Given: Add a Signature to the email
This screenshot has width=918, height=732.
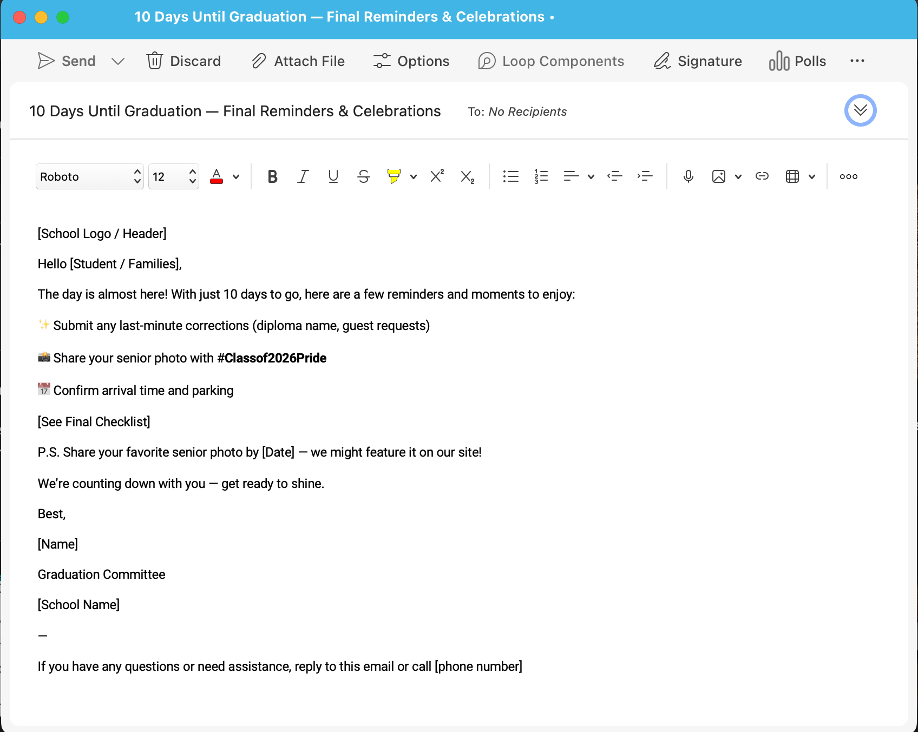Looking at the screenshot, I should point(698,61).
